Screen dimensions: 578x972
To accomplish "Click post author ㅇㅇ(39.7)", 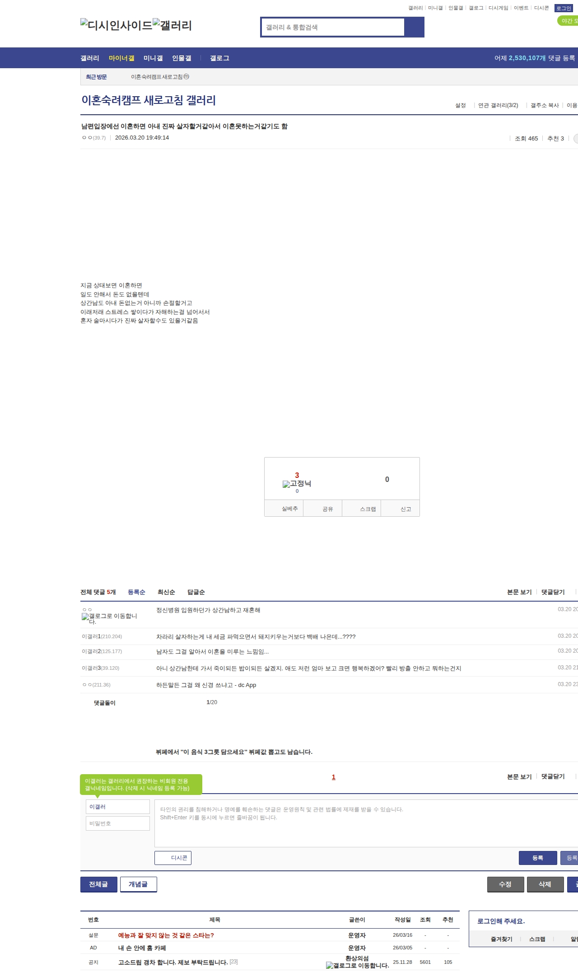I will [x=94, y=138].
